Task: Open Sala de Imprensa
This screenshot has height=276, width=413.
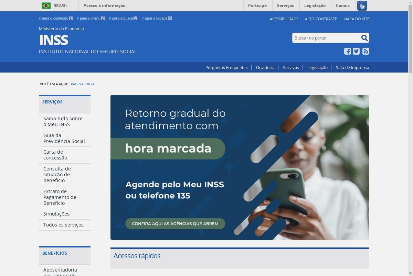Action: click(352, 67)
